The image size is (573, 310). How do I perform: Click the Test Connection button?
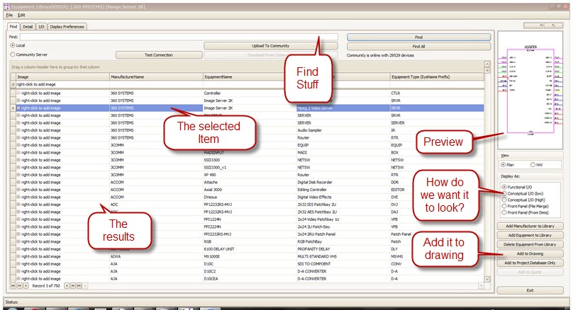click(159, 55)
